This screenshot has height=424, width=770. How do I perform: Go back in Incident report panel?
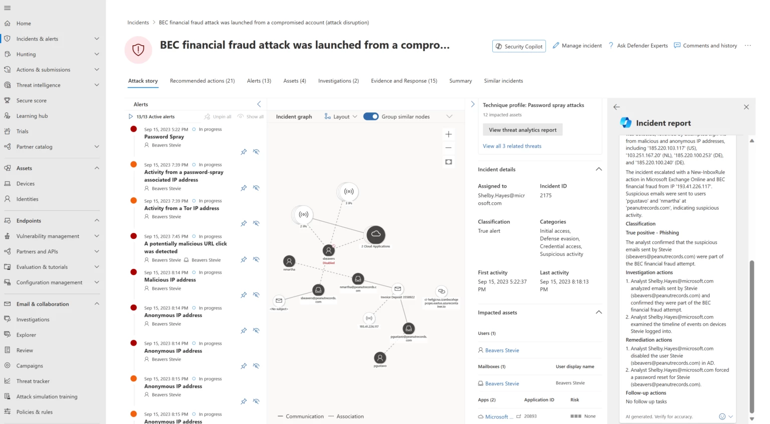point(617,107)
